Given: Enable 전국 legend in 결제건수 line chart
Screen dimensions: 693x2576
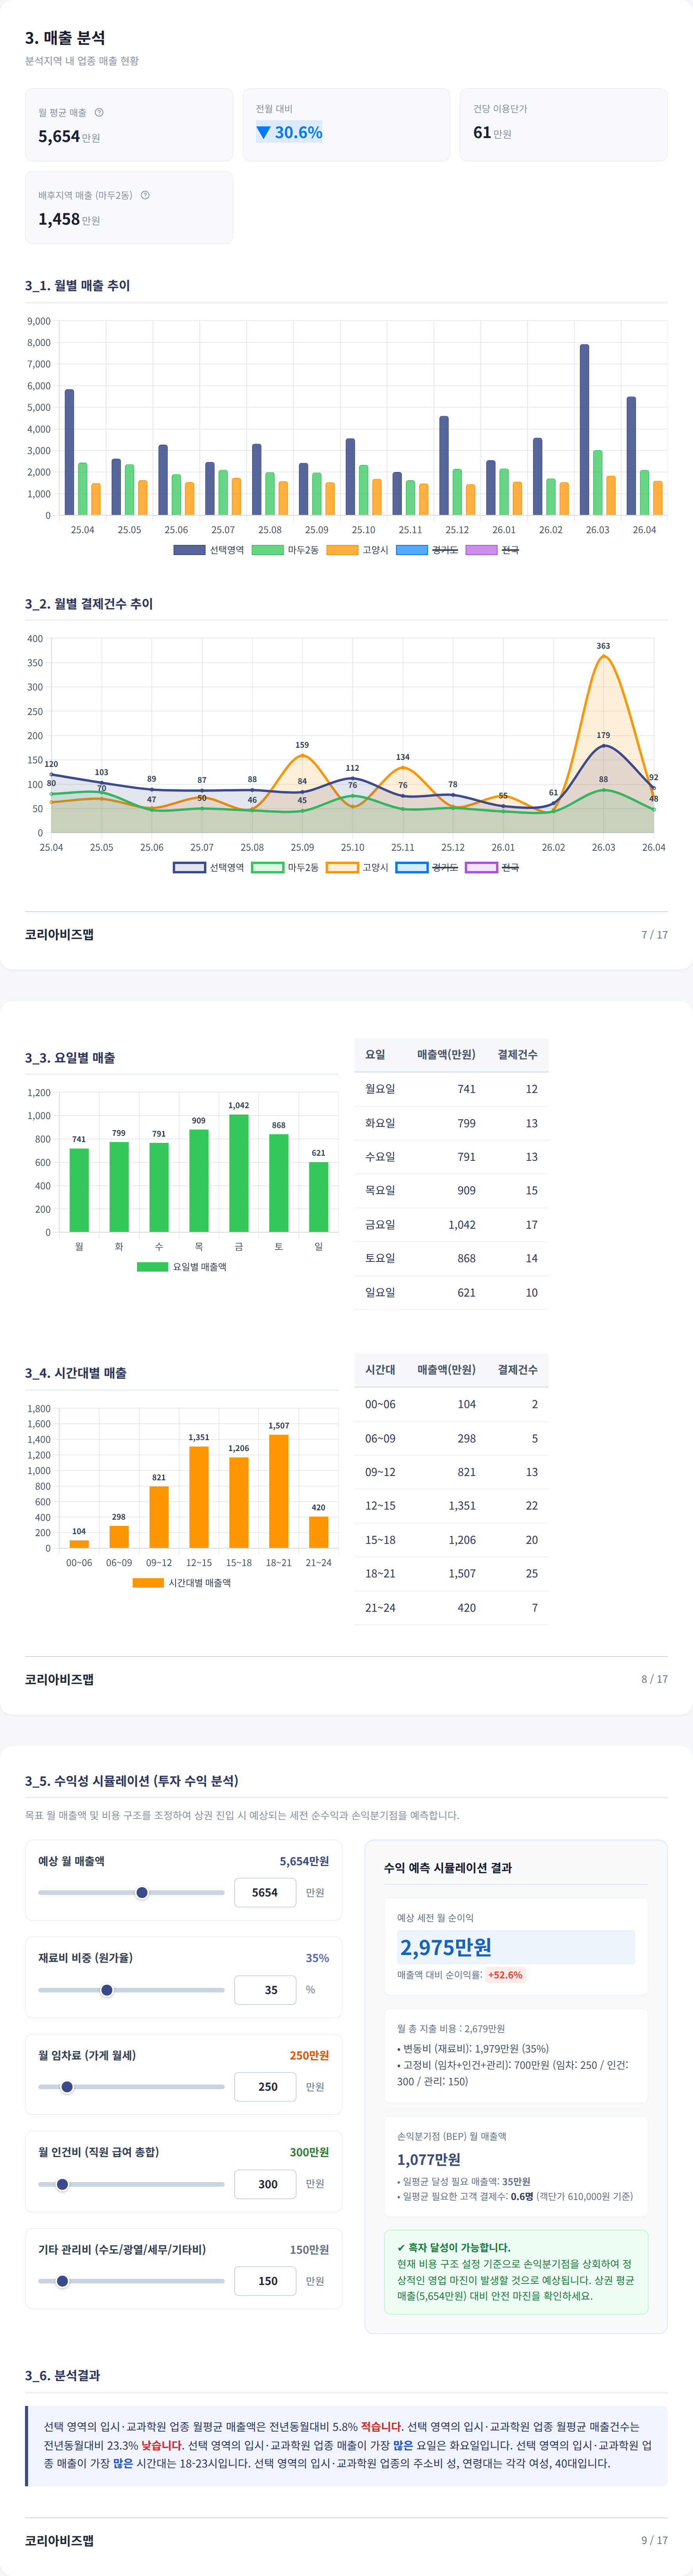Looking at the screenshot, I should tap(492, 867).
